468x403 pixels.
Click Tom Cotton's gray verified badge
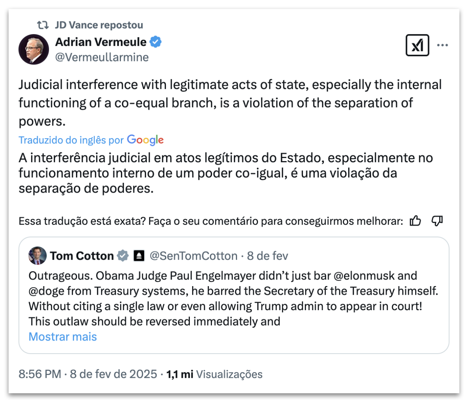coord(123,256)
